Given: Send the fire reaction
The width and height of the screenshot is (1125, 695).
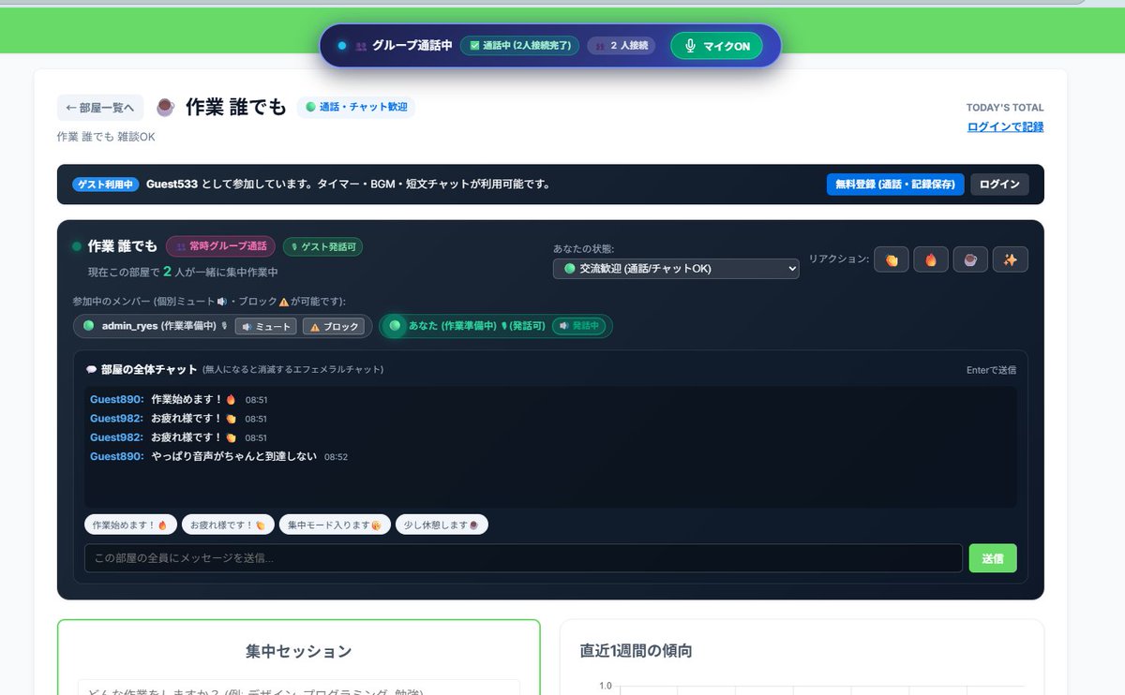Looking at the screenshot, I should 931,259.
